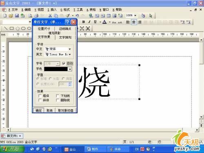Select the Rectangle drawing tool
The width and height of the screenshot is (204, 153).
(x=12, y=28)
